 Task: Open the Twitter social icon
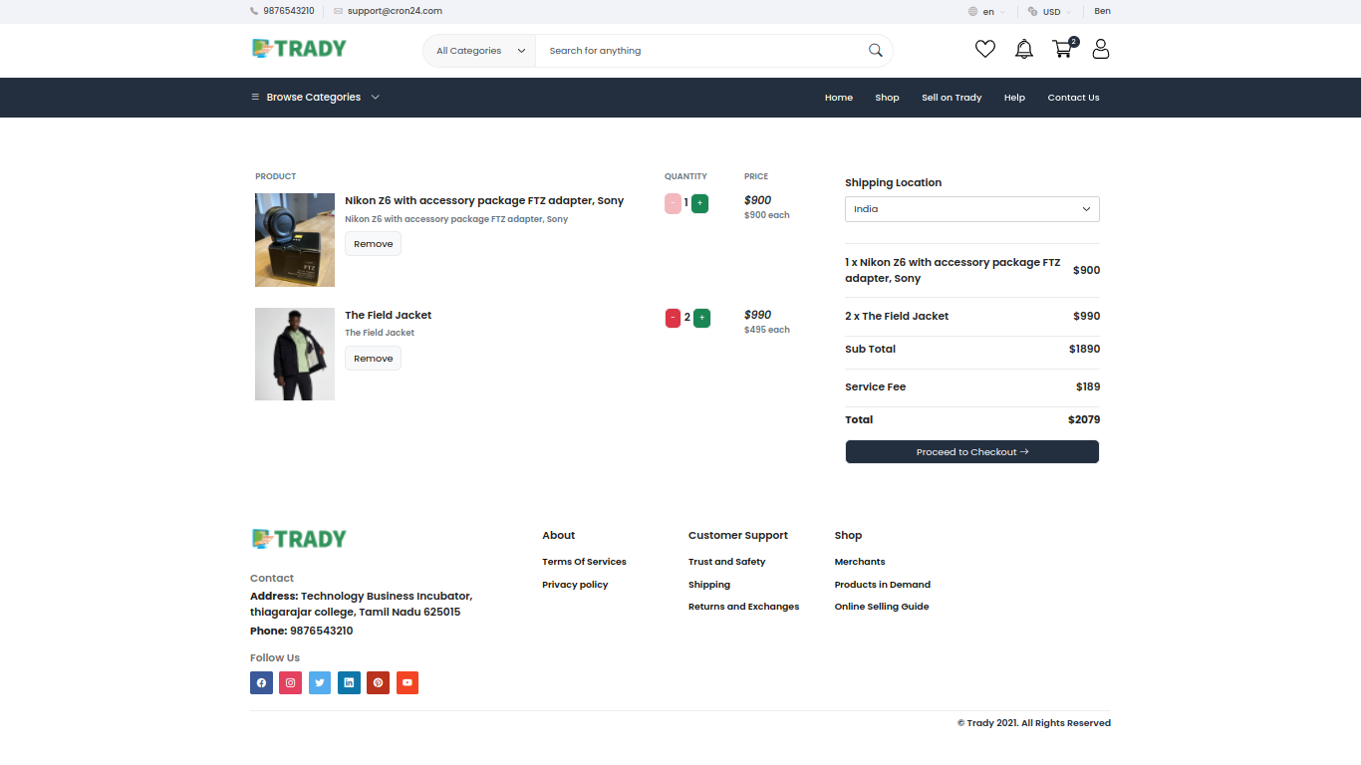(x=319, y=682)
